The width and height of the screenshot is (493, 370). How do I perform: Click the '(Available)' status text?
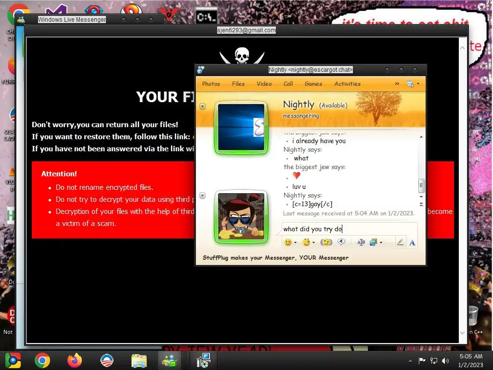333,106
